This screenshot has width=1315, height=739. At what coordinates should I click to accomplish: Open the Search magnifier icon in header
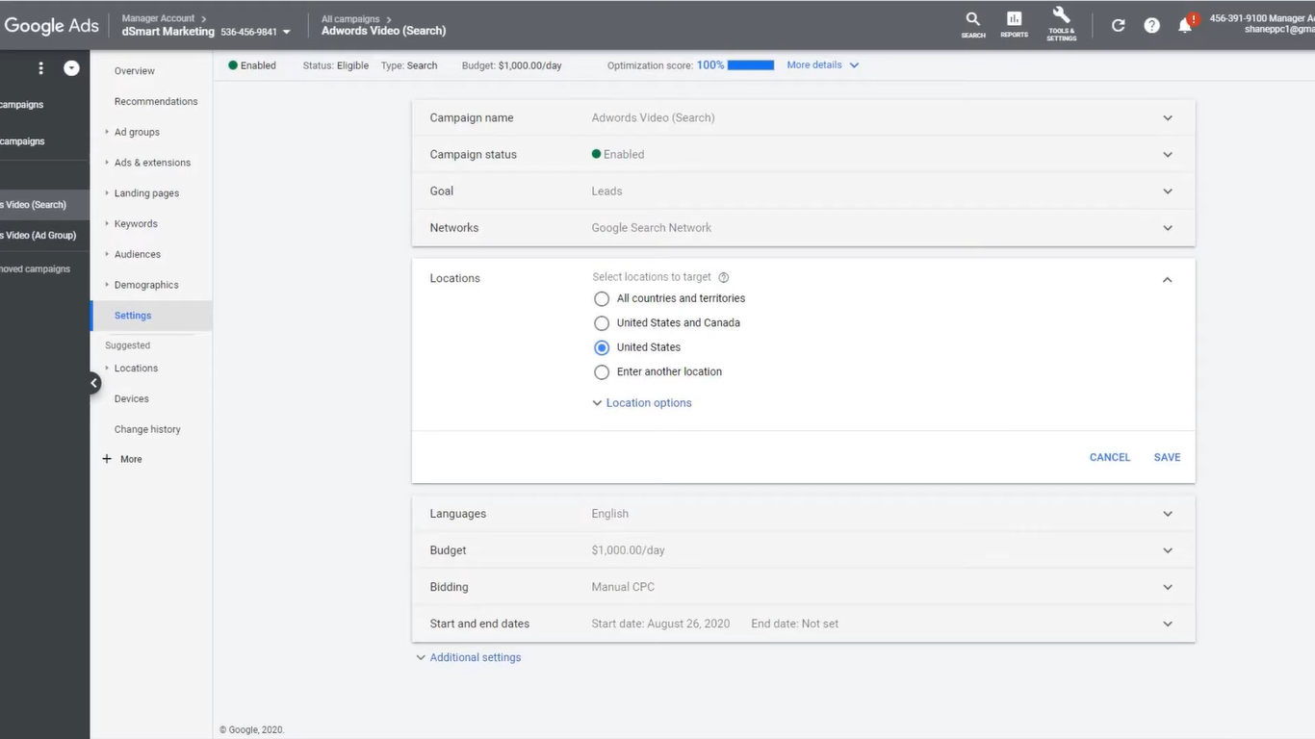pos(972,21)
